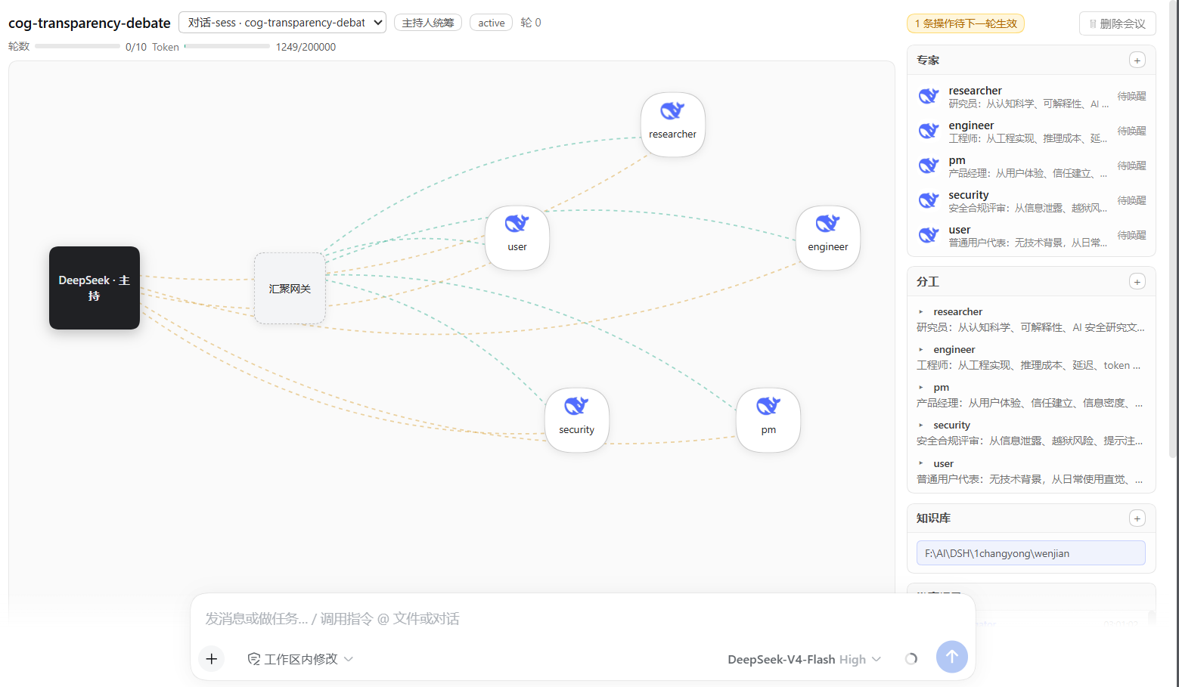Image resolution: width=1179 pixels, height=687 pixels.
Task: Click security description 安全合规评审 in 专家 list
Action: [1029, 209]
